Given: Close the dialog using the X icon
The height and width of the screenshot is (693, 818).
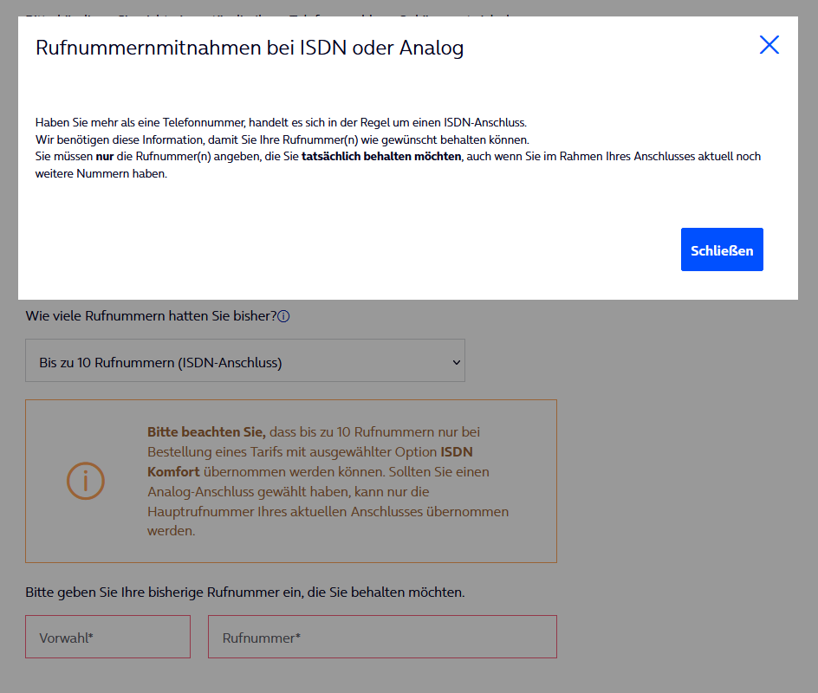Looking at the screenshot, I should (x=769, y=45).
